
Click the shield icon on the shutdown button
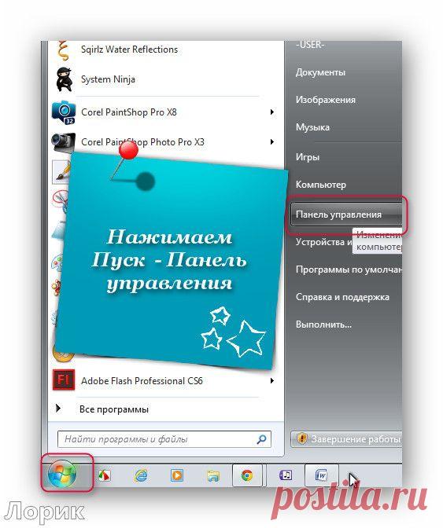click(301, 438)
